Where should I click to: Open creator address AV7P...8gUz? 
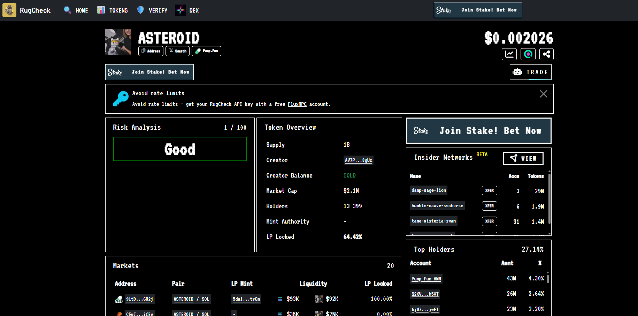tap(358, 160)
